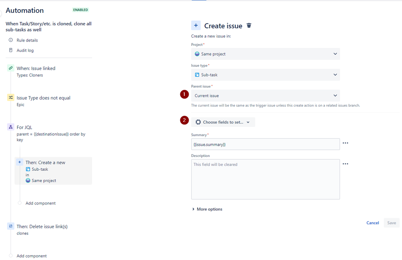The height and width of the screenshot is (260, 402).
Task: Click the Sub-task icon in rule sidebar
Action: coord(28,169)
